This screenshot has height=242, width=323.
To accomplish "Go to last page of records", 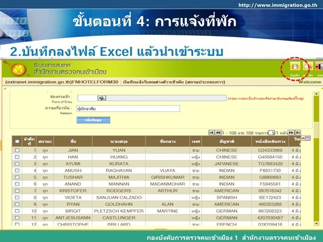I will point(298,132).
